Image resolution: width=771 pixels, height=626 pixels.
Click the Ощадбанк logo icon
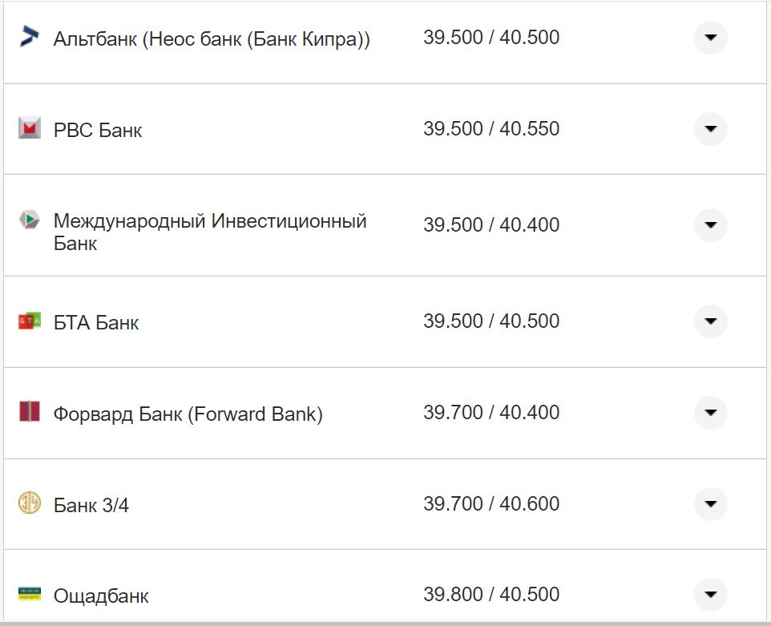(x=28, y=595)
